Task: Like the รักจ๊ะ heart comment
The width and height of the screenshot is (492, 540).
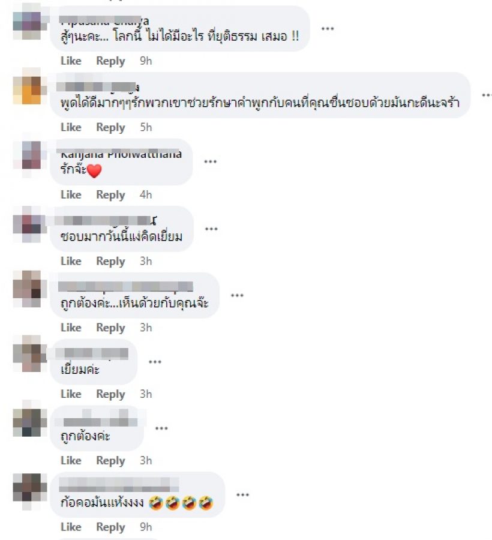Action: [71, 194]
